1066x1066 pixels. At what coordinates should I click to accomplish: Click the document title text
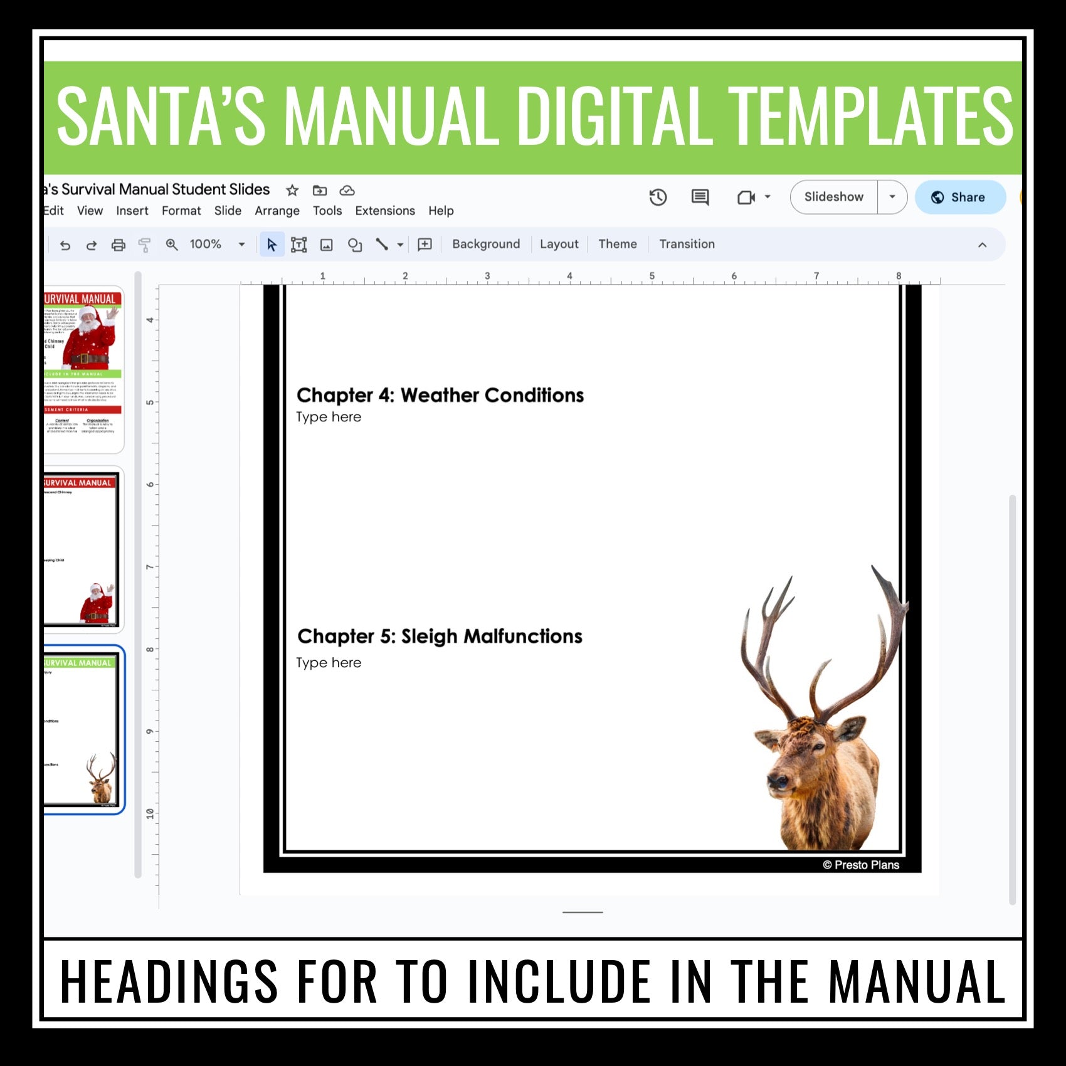click(158, 189)
